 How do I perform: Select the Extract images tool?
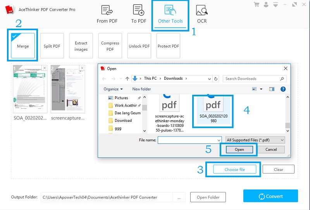pos(81,46)
